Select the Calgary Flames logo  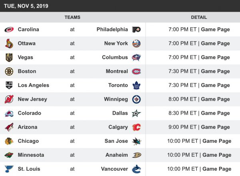coord(136,127)
